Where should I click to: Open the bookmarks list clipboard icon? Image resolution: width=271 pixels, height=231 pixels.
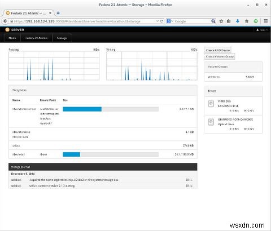coord(229,21)
